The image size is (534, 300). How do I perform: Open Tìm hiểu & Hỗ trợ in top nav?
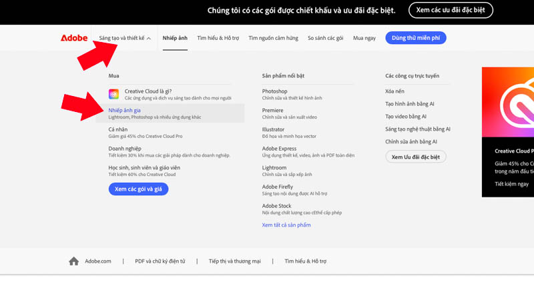[218, 38]
